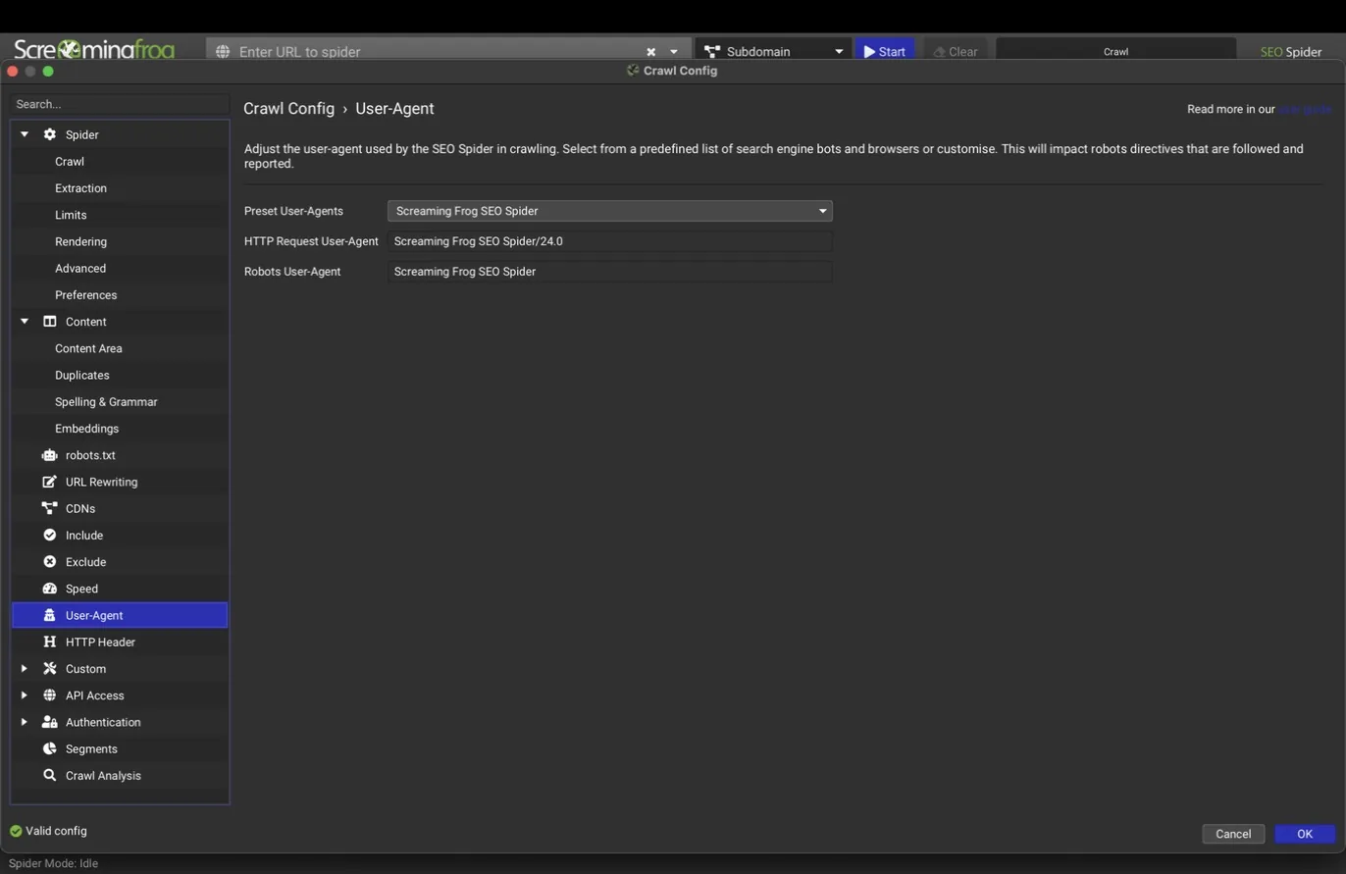Viewport: 1346px width, 874px height.
Task: Click the green Valid config check icon
Action: pyautogui.click(x=16, y=831)
